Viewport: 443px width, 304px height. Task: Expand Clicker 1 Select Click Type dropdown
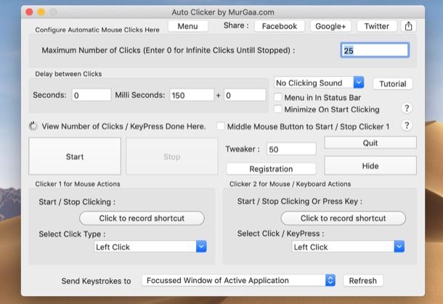150,247
